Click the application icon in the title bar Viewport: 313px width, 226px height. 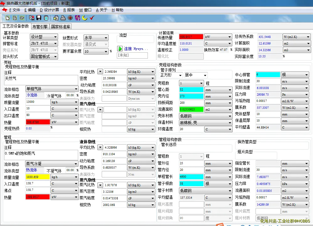pos(3,3)
